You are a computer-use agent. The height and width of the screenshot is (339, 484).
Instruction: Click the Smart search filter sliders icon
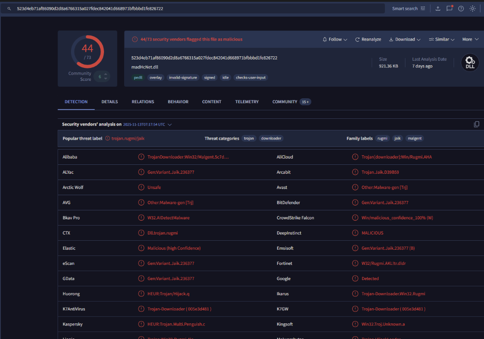[x=423, y=8]
